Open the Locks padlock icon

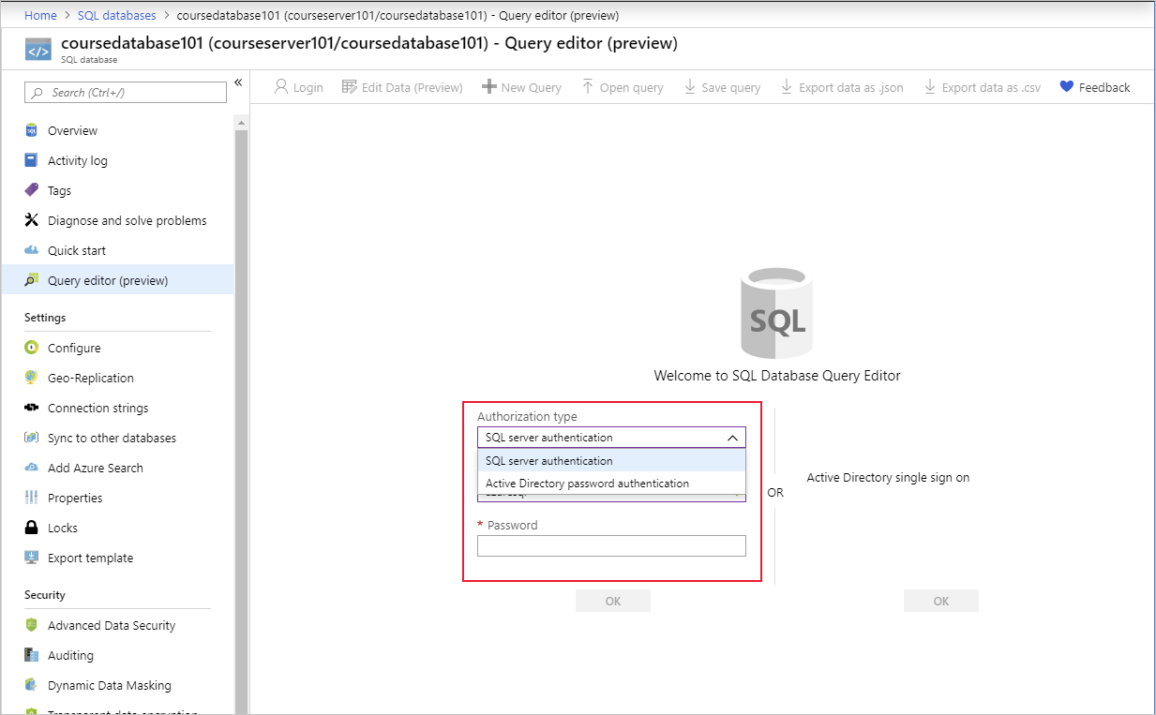coord(33,528)
